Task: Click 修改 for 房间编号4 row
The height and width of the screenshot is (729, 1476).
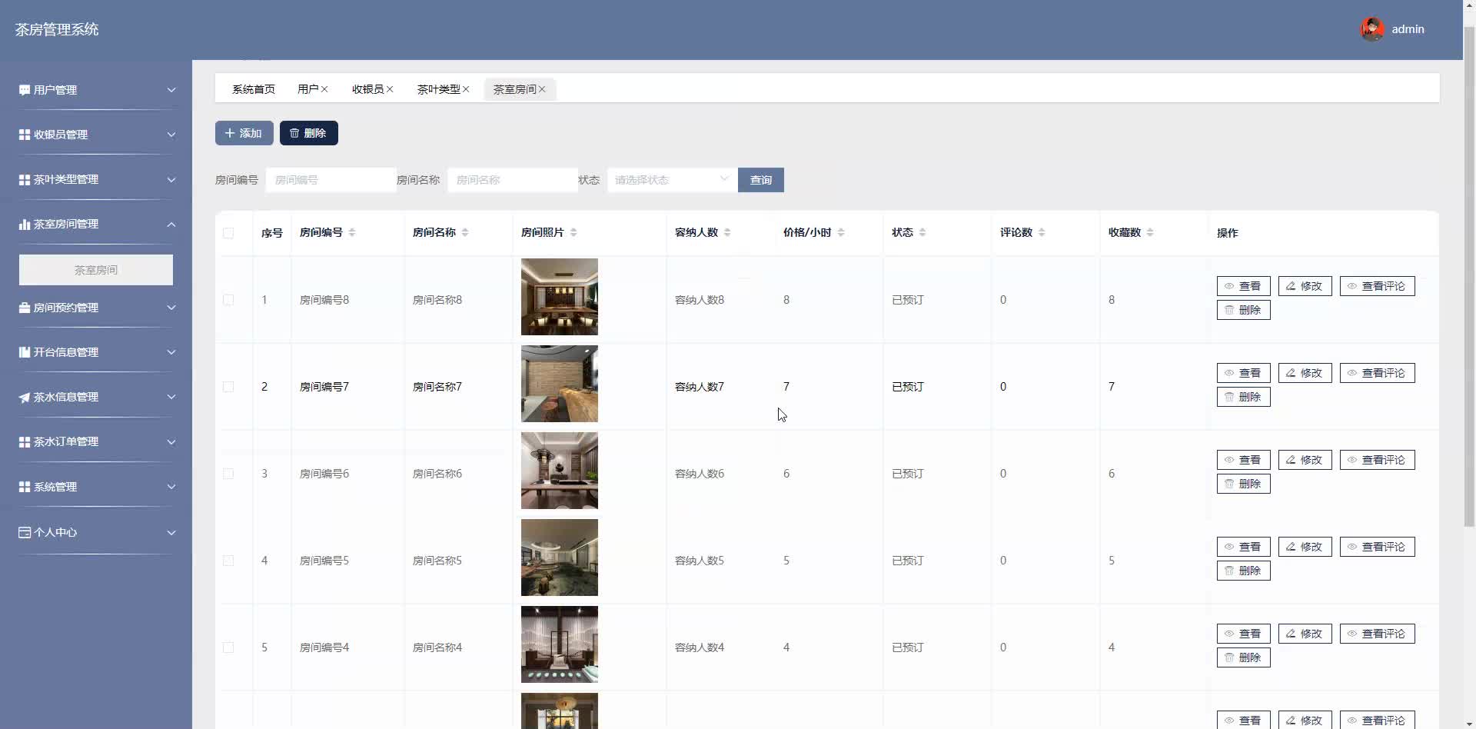Action: coord(1305,634)
